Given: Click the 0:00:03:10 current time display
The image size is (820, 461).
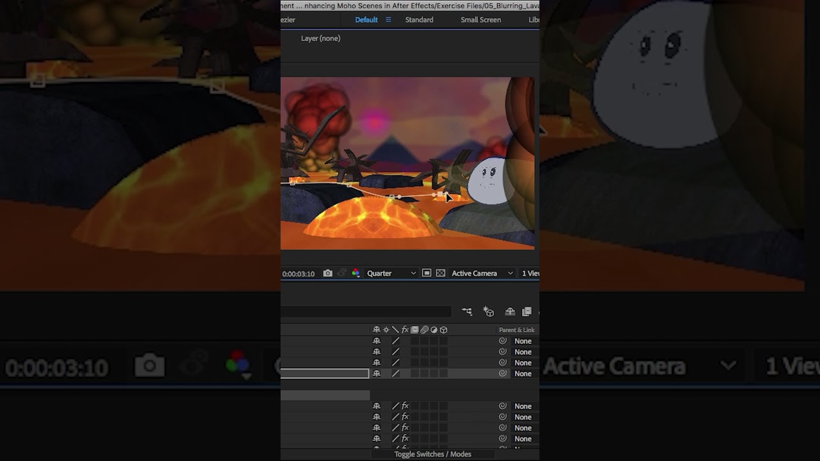Looking at the screenshot, I should coord(299,273).
